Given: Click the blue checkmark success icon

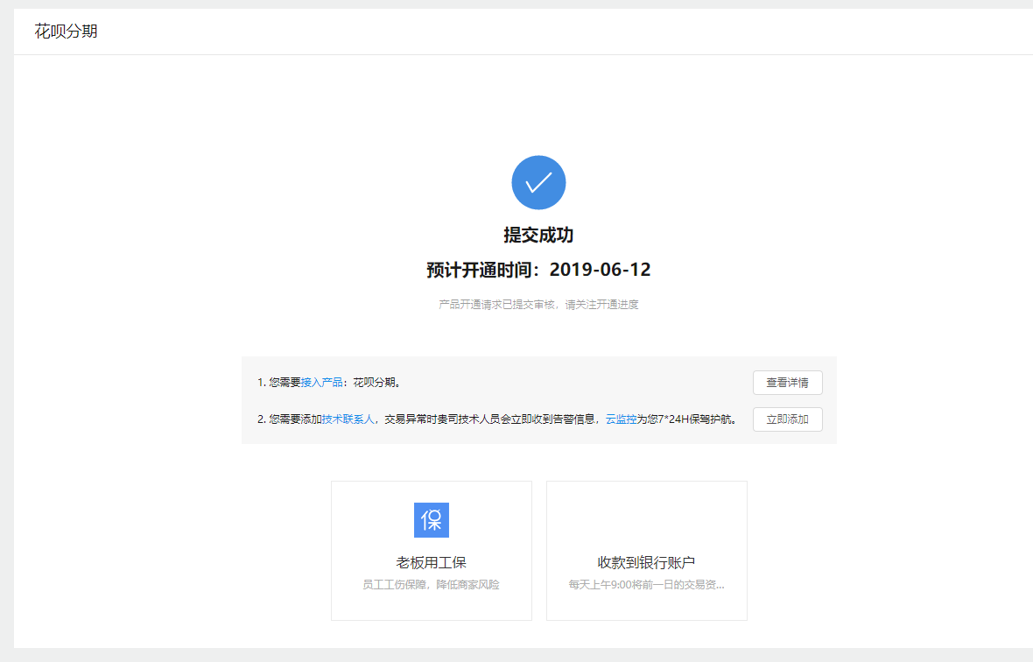Looking at the screenshot, I should 539,182.
